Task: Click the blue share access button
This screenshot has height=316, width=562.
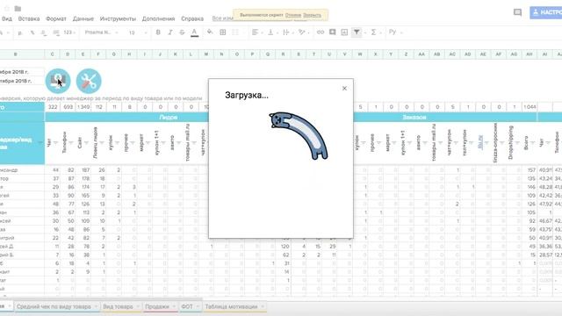Action: pos(546,12)
